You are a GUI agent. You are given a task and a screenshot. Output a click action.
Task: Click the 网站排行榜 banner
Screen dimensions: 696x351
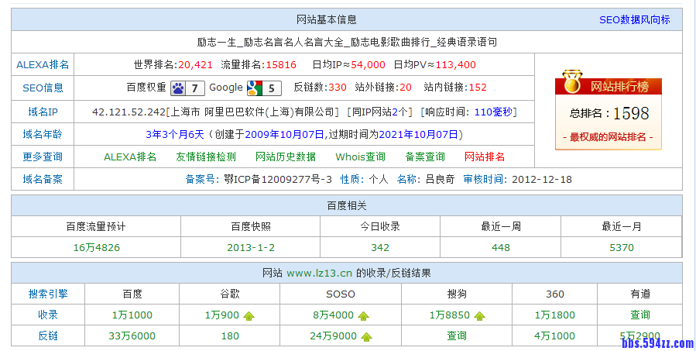(609, 86)
